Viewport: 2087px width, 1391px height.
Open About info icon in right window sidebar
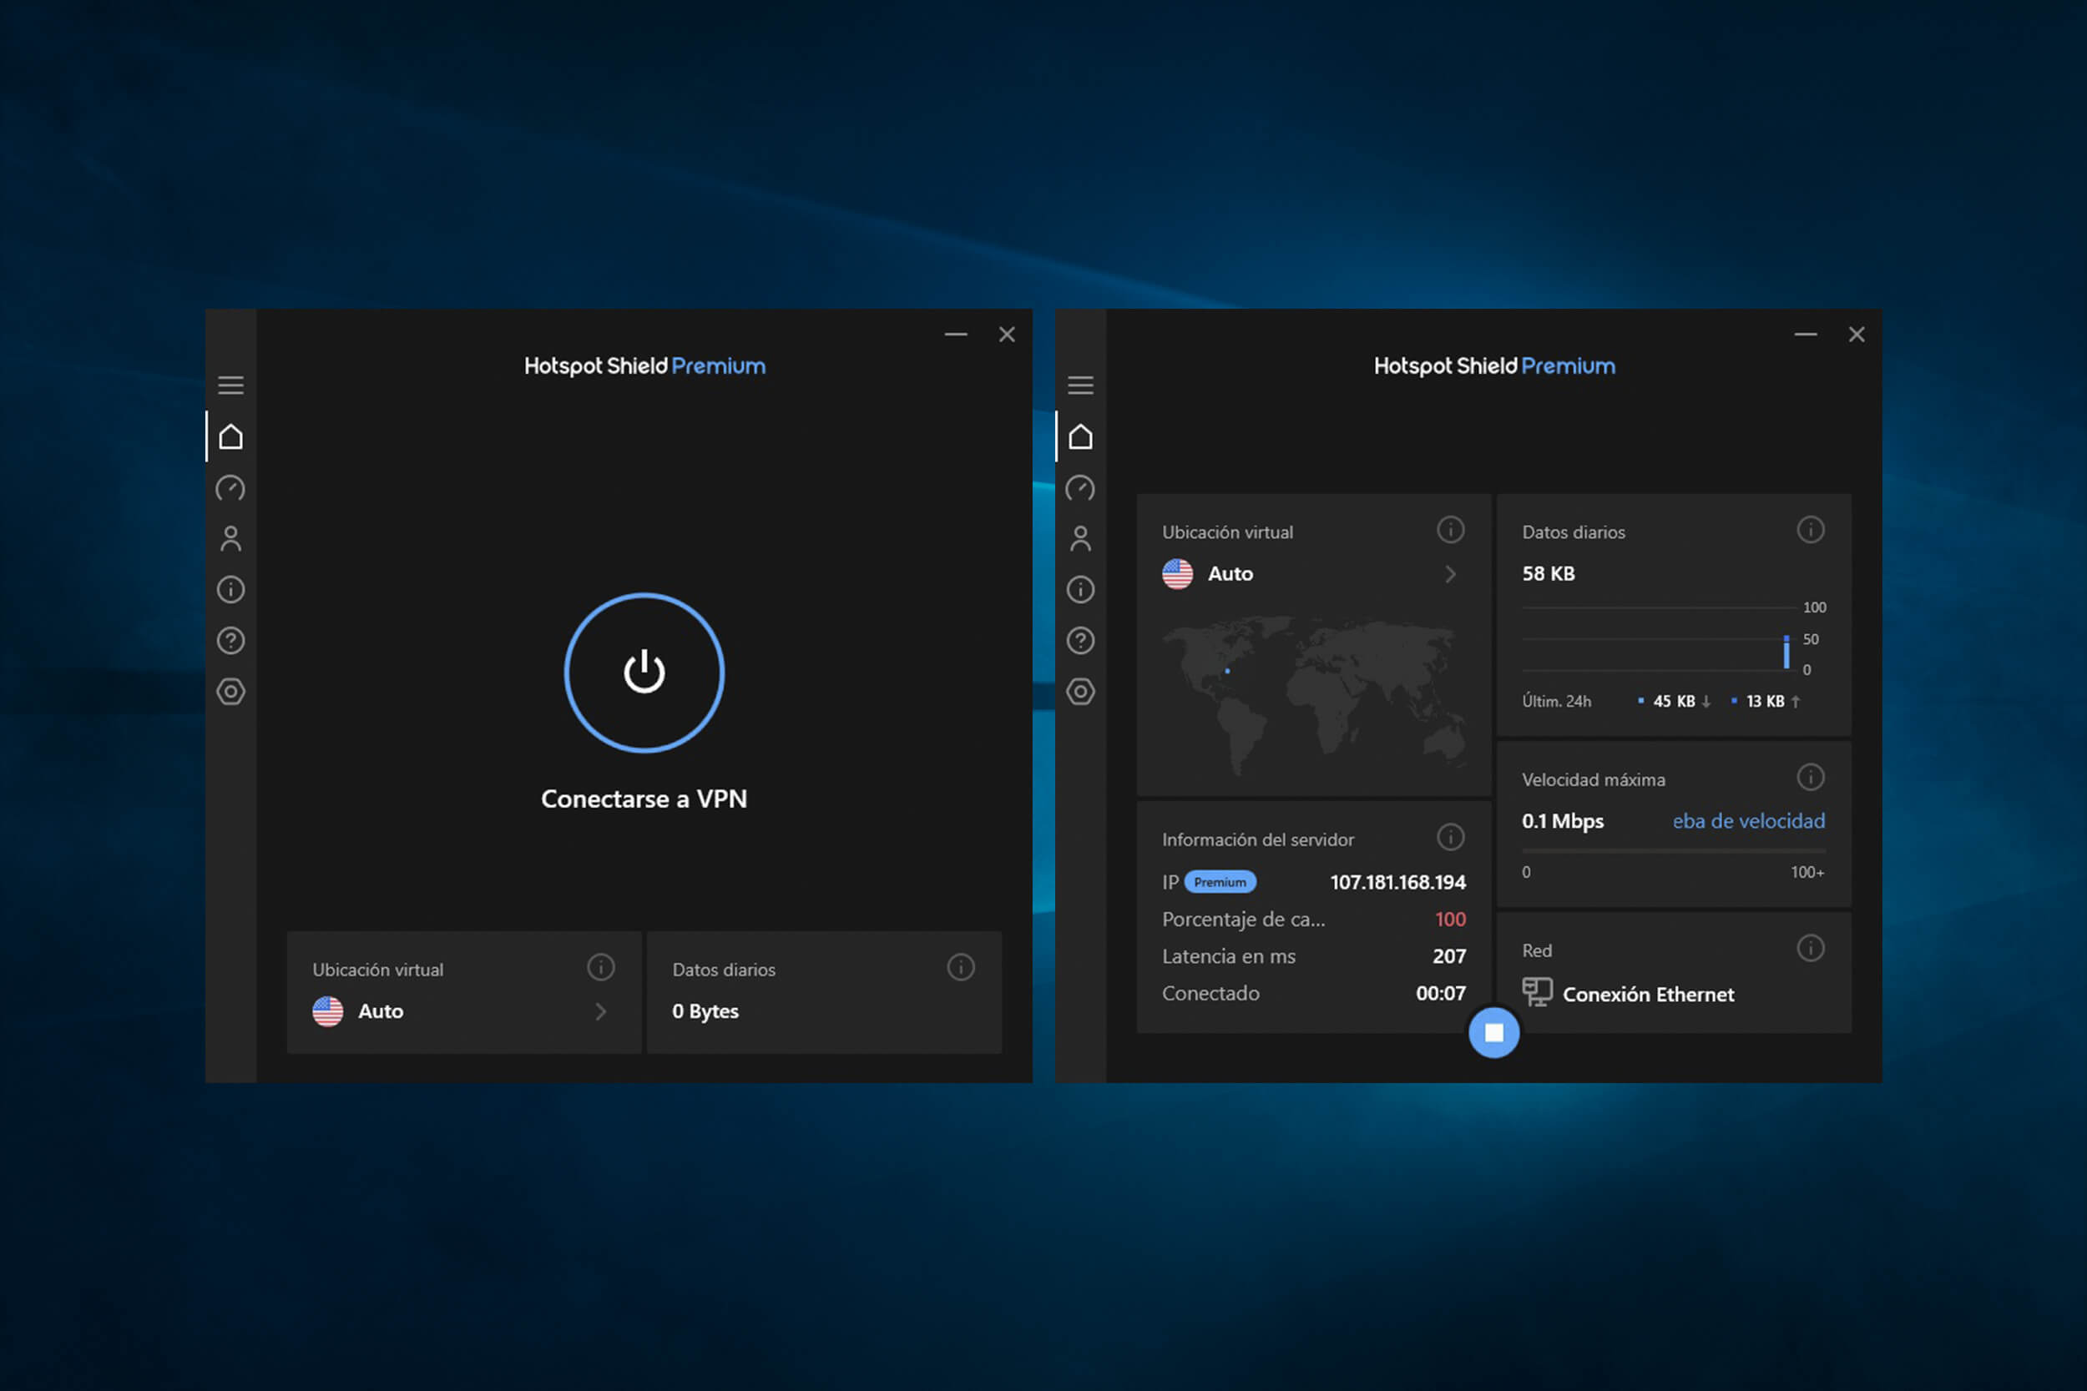1081,590
